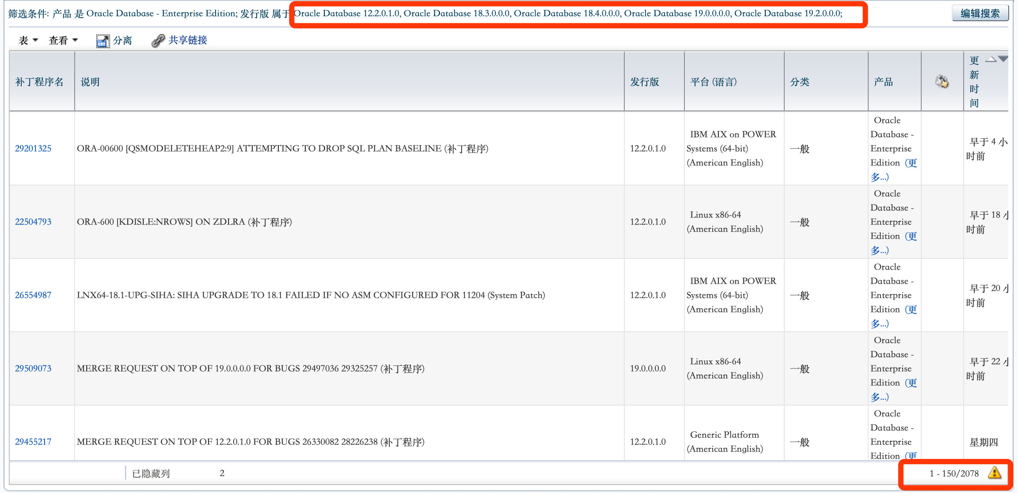Viewport: 1018px width, 493px height.
Task: Click the 编辑搜索 button
Action: click(980, 13)
